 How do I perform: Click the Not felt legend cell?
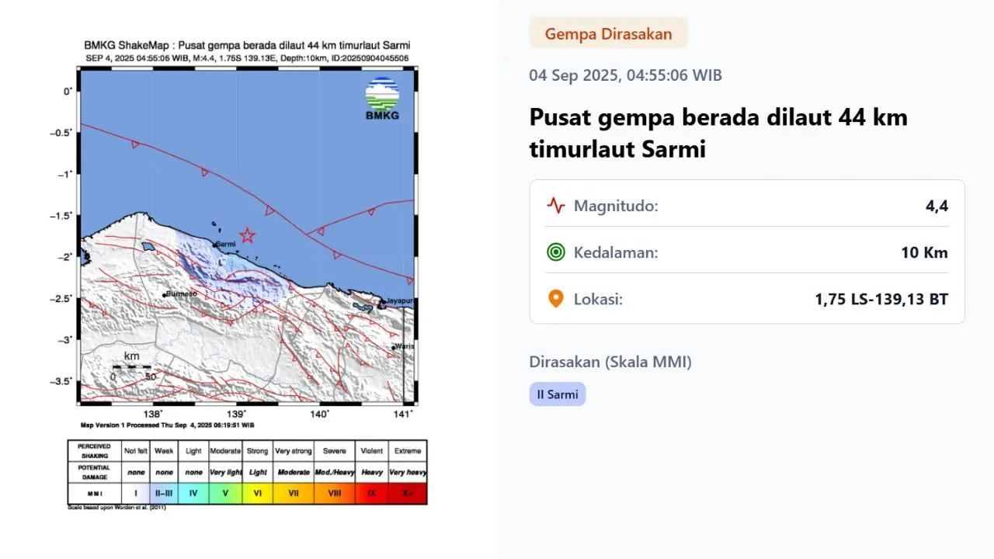tap(135, 451)
